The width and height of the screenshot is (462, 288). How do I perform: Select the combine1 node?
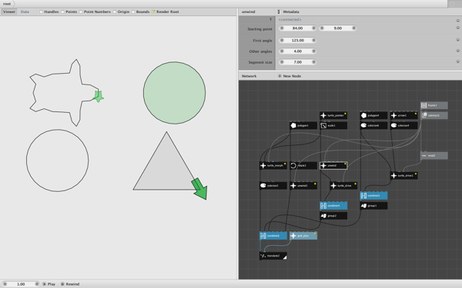click(373, 195)
